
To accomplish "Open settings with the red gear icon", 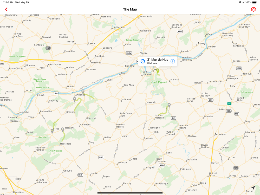I will click(253, 9).
